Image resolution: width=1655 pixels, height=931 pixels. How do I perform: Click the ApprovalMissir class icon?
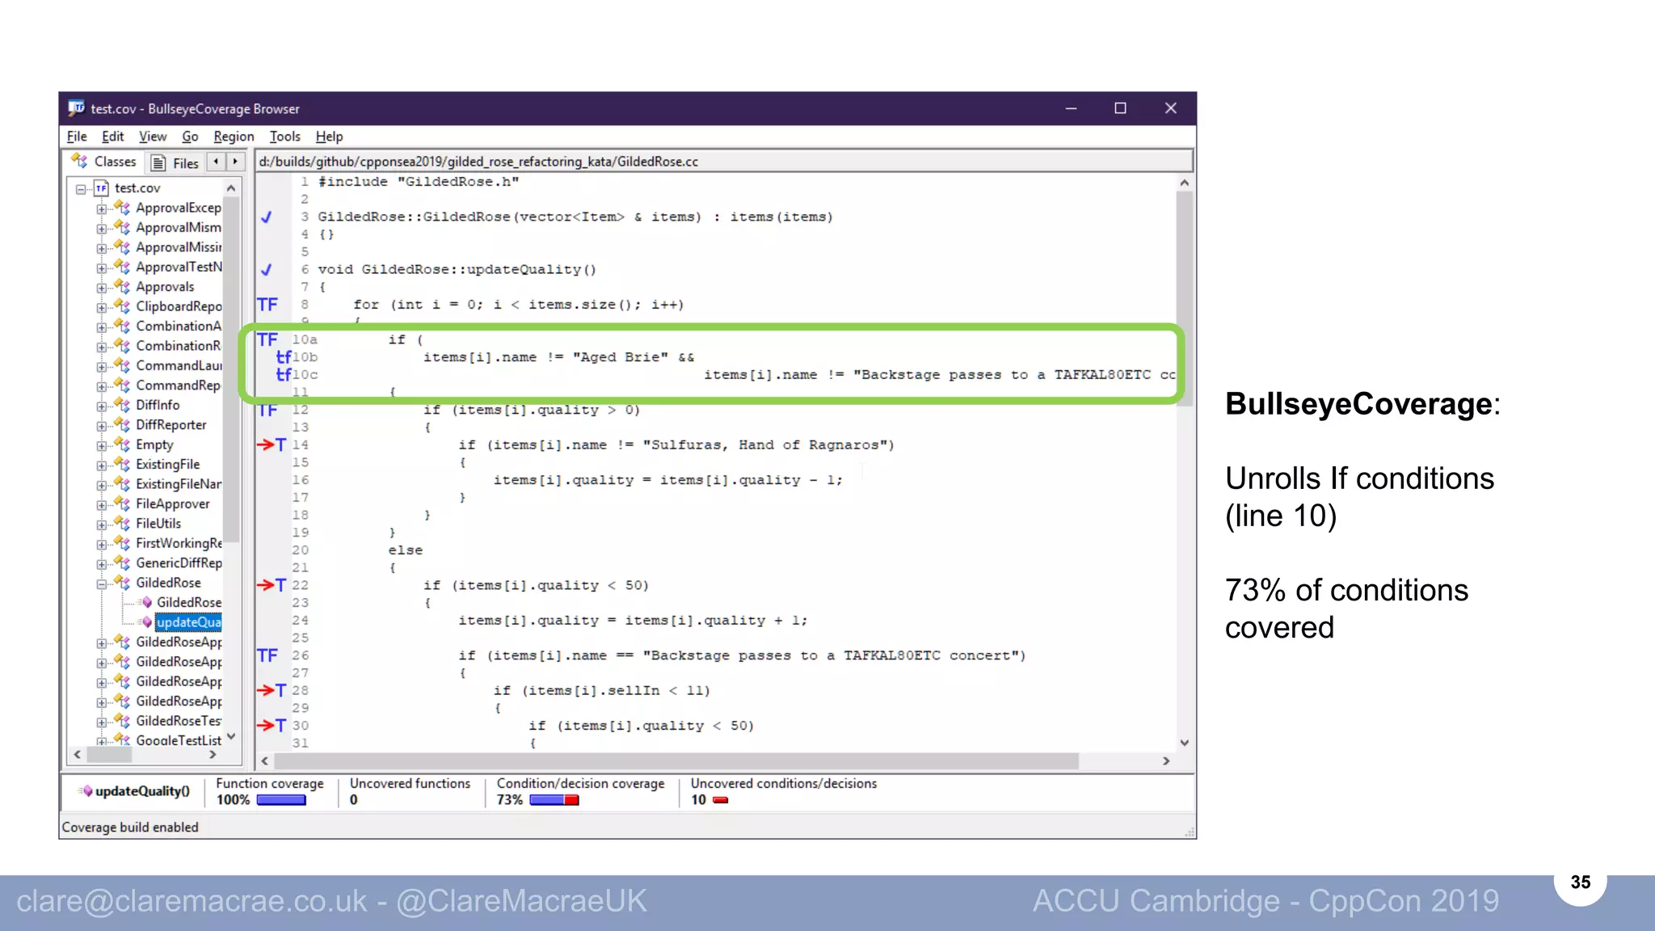click(122, 246)
